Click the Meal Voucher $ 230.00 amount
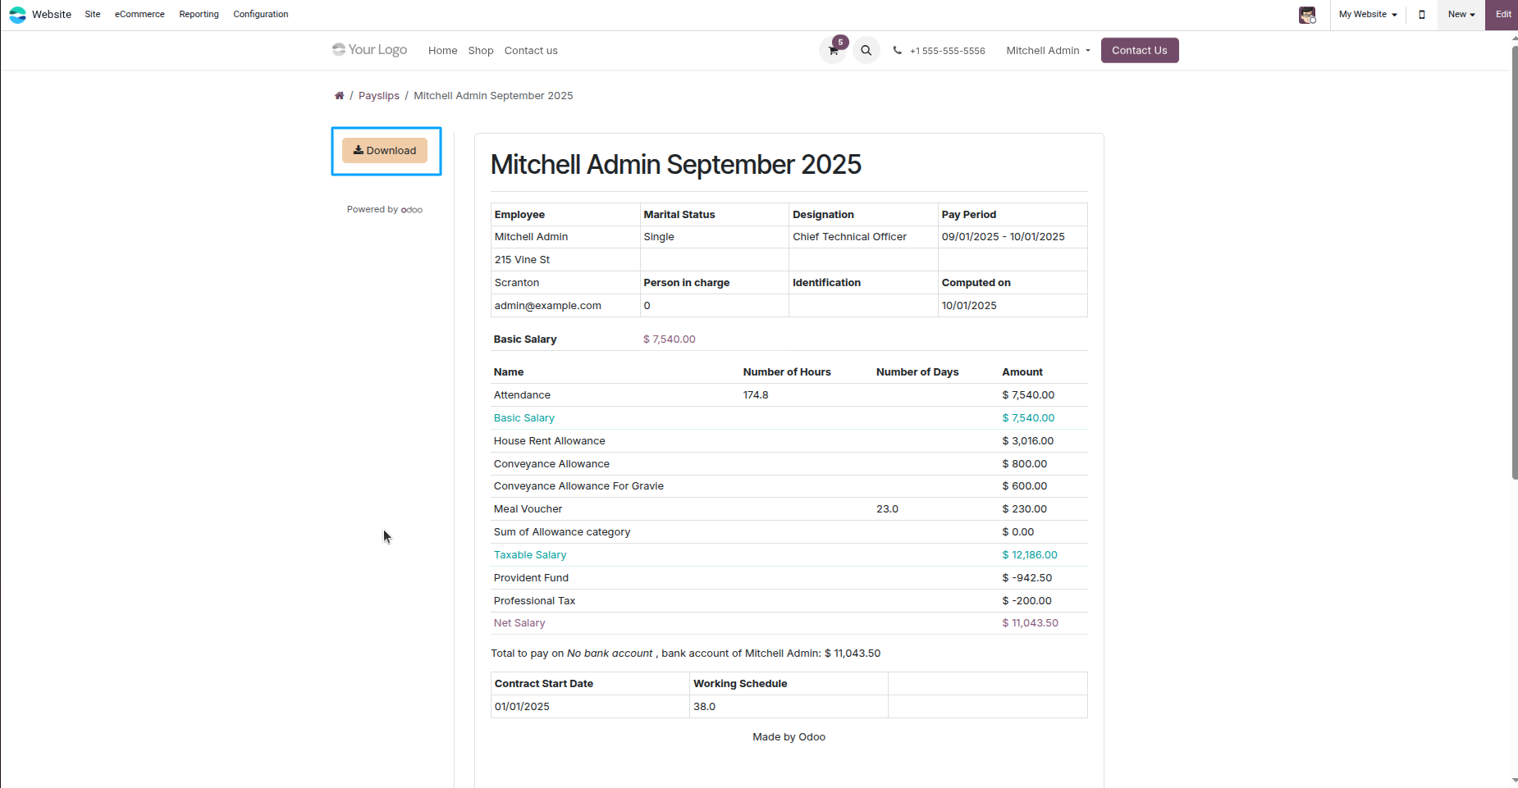The width and height of the screenshot is (1518, 788). click(x=1025, y=509)
